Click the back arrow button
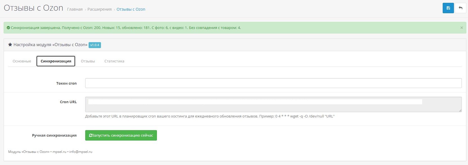The height and width of the screenshot is (165, 468). click(460, 8)
